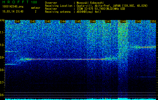Click the 2344 time marker
The height and width of the screenshot is (100, 158).
[x=63, y=21]
